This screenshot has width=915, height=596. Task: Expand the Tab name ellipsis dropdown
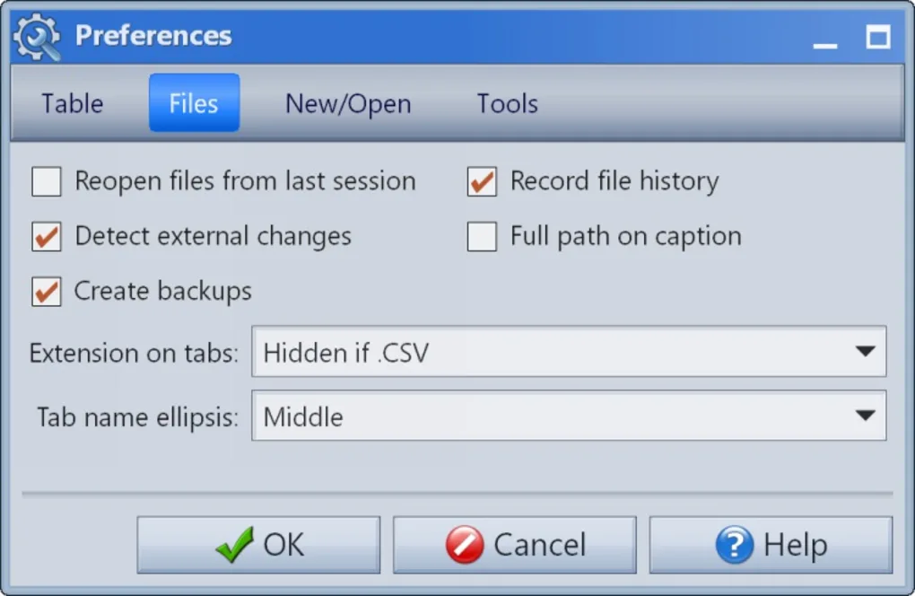pyautogui.click(x=569, y=416)
